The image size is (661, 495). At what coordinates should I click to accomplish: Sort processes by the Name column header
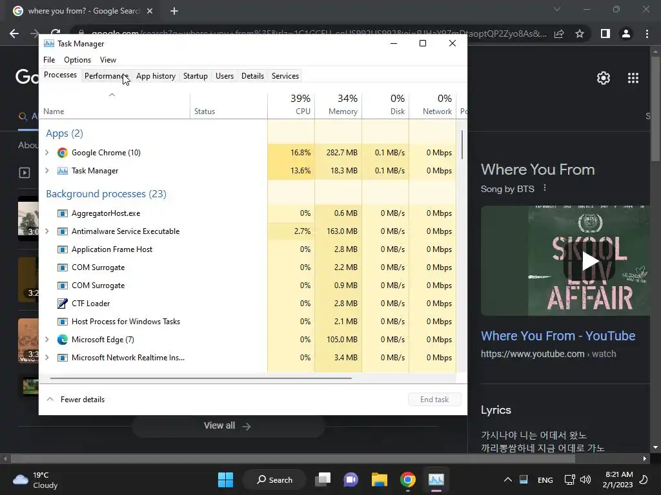coord(114,105)
